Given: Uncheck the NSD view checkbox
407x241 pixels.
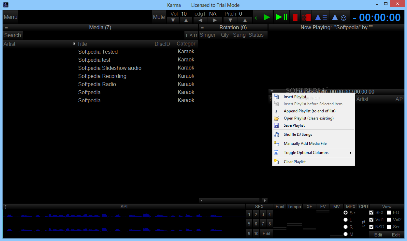Looking at the screenshot, I should [x=371, y=227].
